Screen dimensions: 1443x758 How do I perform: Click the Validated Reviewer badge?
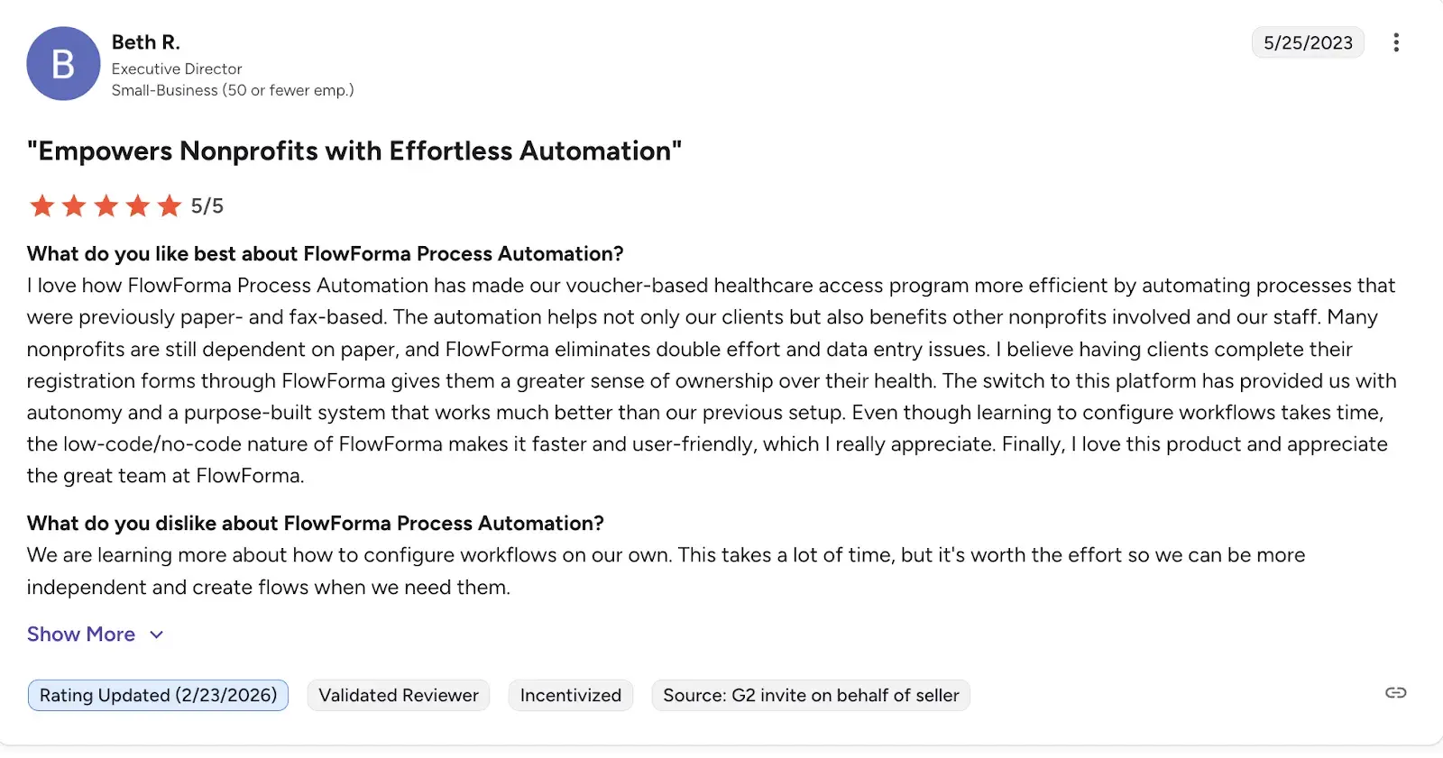pyautogui.click(x=398, y=695)
